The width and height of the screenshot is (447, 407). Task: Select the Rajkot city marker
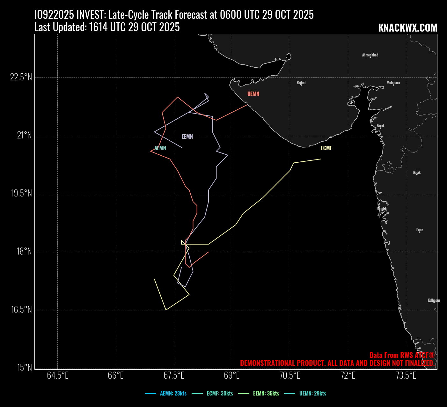click(x=301, y=85)
